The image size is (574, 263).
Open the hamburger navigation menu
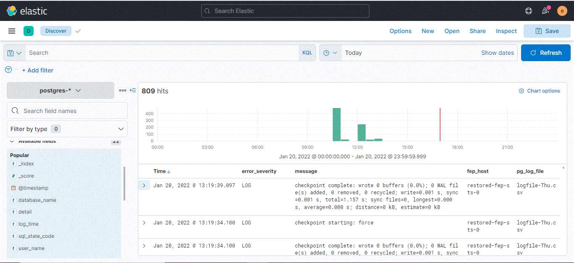click(12, 31)
